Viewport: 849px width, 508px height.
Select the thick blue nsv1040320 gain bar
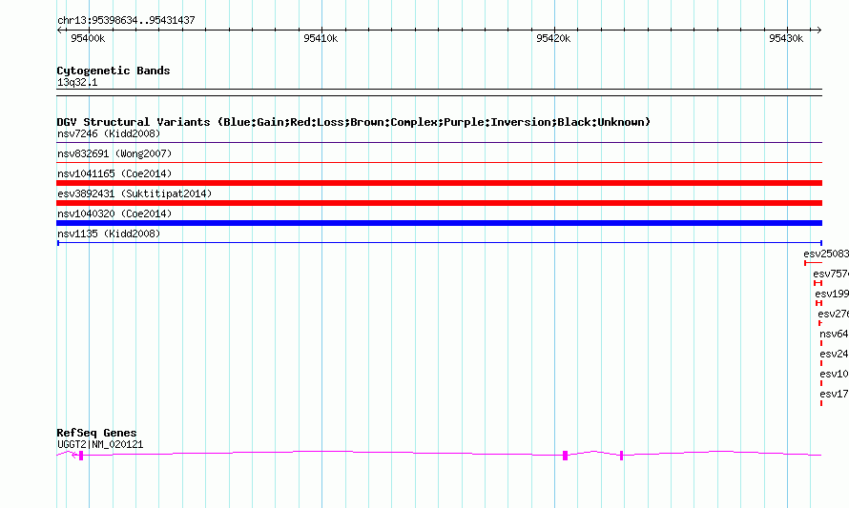439,223
